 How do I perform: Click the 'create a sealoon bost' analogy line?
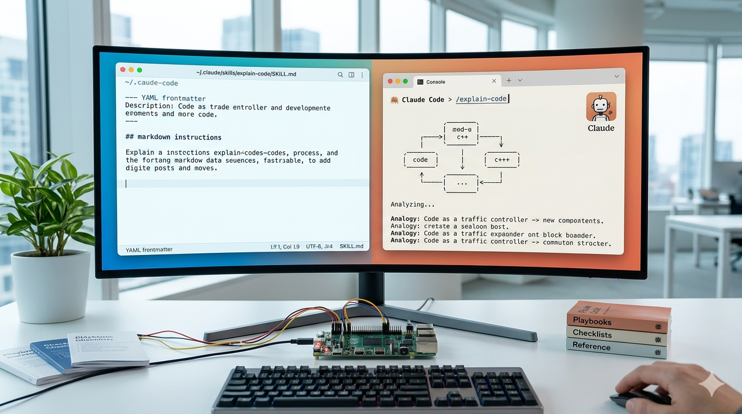pos(450,226)
